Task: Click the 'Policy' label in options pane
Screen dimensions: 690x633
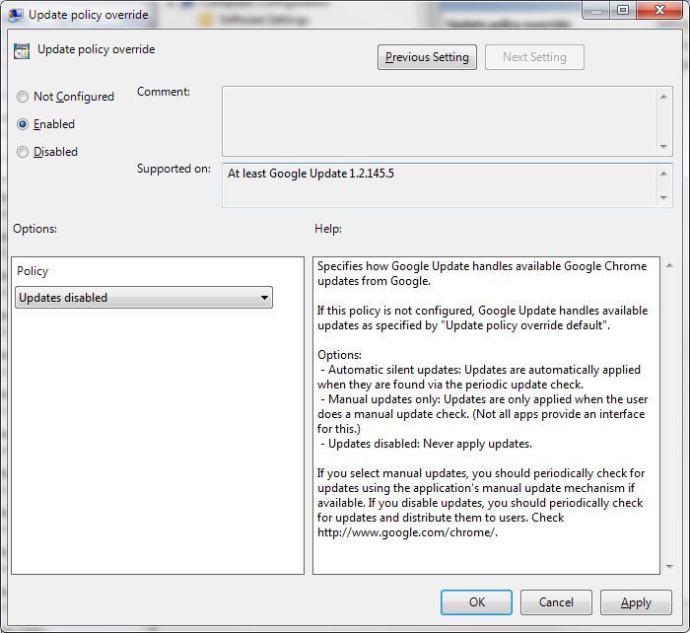Action: pos(33,271)
